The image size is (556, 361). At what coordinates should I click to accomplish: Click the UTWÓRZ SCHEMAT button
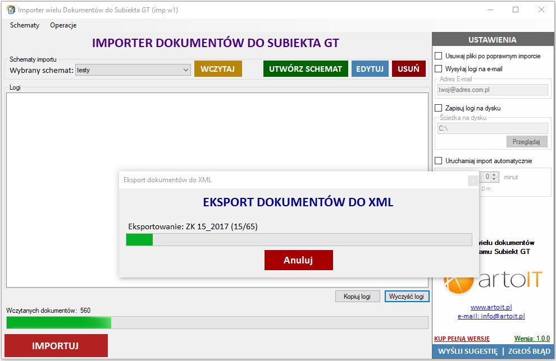(305, 69)
